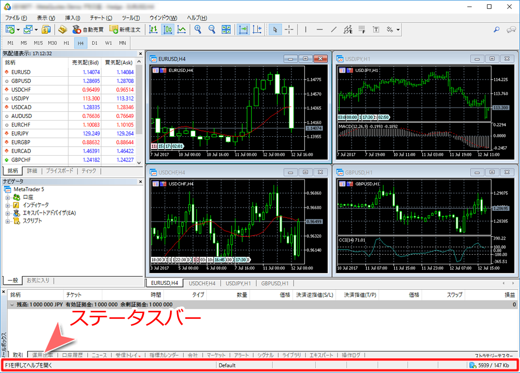Close the 気配値表示 Market Watch panel

140,54
